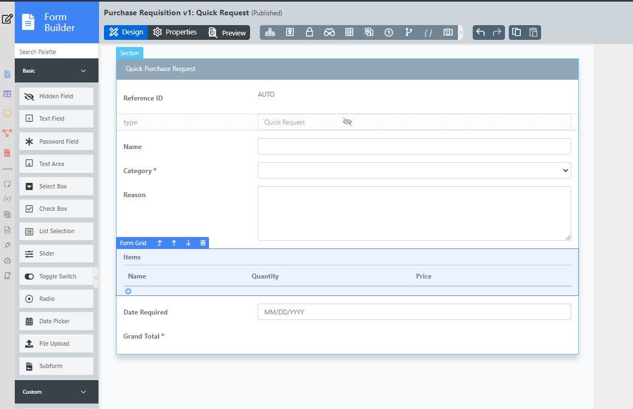Expand the Custom palette section
The image size is (633, 409).
83,392
